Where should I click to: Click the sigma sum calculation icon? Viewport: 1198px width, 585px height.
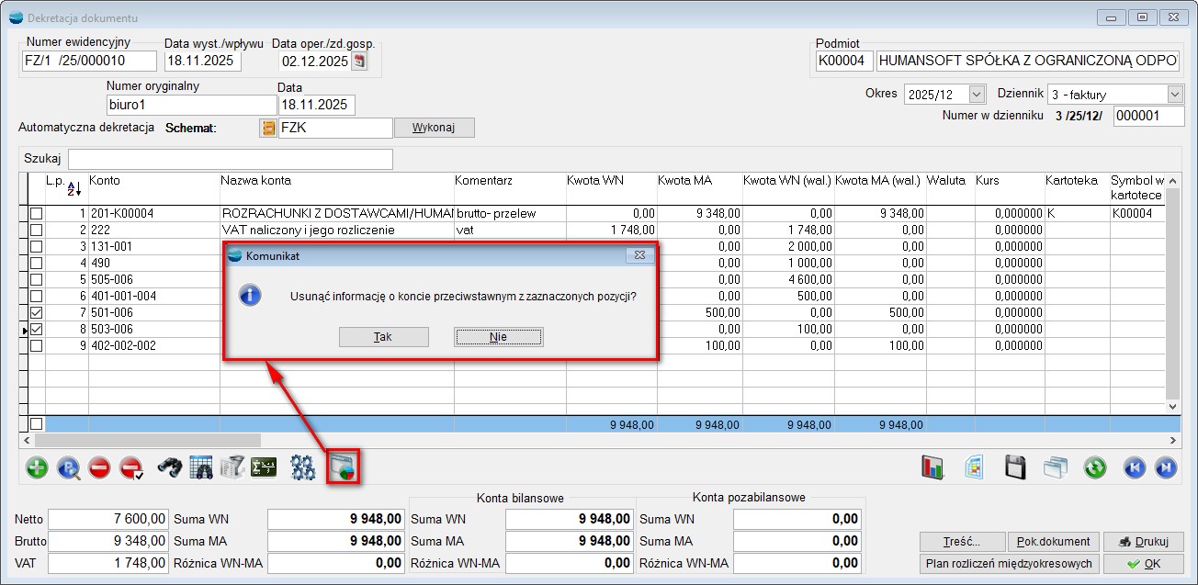pyautogui.click(x=264, y=467)
